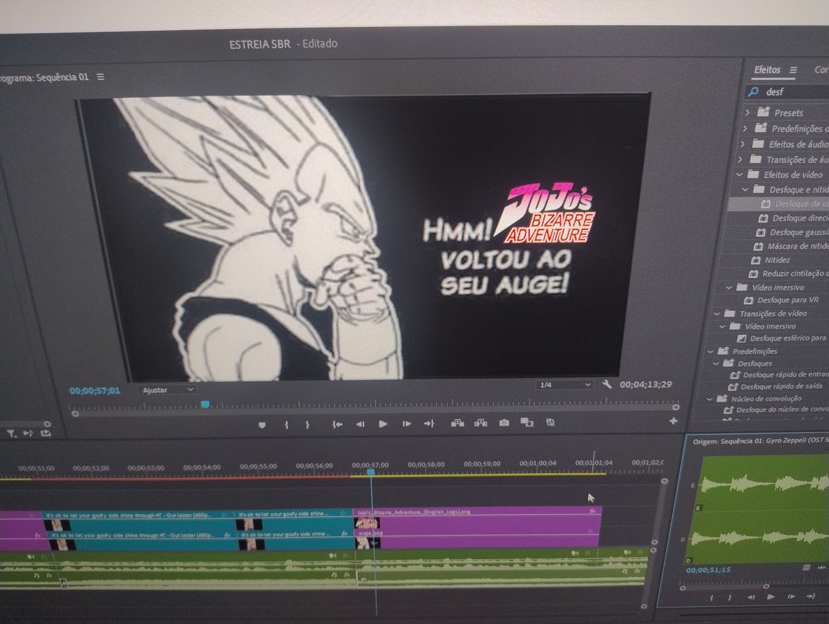This screenshot has width=829, height=624.
Task: Open the 1/4 playback resolution dropdown
Action: click(x=566, y=384)
